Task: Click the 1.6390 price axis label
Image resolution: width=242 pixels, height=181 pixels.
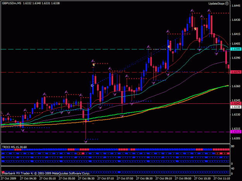Action: coord(236,58)
